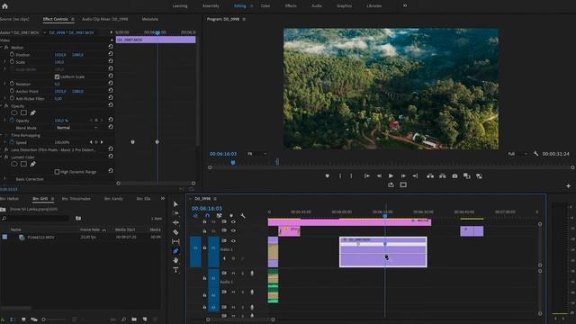This screenshot has height=324, width=576.
Task: Reset the Blend Mode parameter
Action: coord(111,127)
